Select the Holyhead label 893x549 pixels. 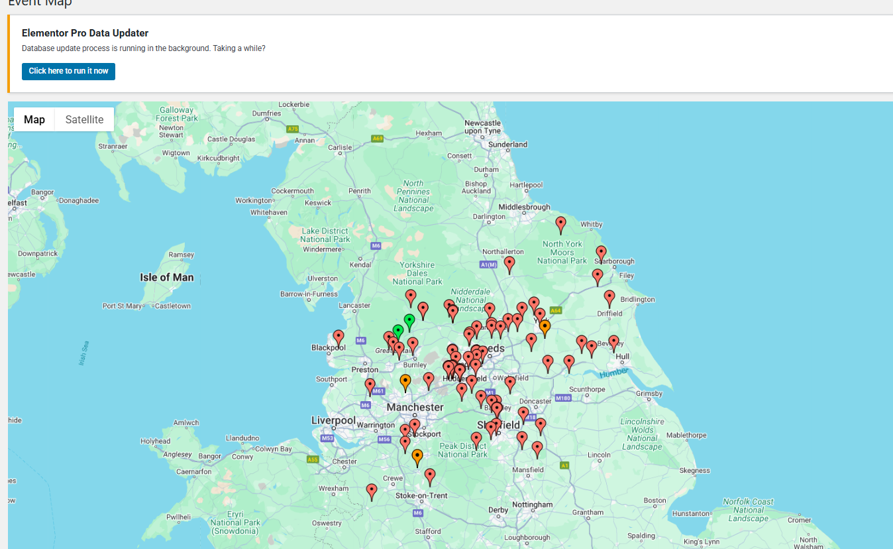155,441
